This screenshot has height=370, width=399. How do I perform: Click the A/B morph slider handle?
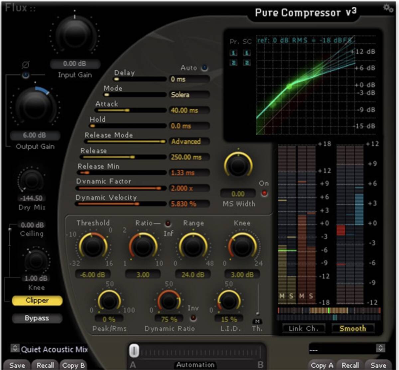[134, 351]
